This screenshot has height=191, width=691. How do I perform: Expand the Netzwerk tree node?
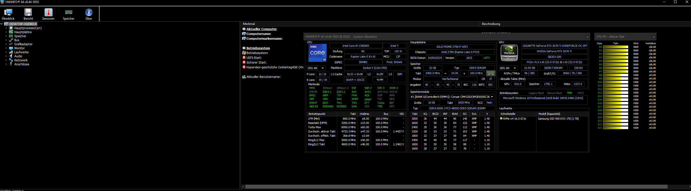pos(6,60)
